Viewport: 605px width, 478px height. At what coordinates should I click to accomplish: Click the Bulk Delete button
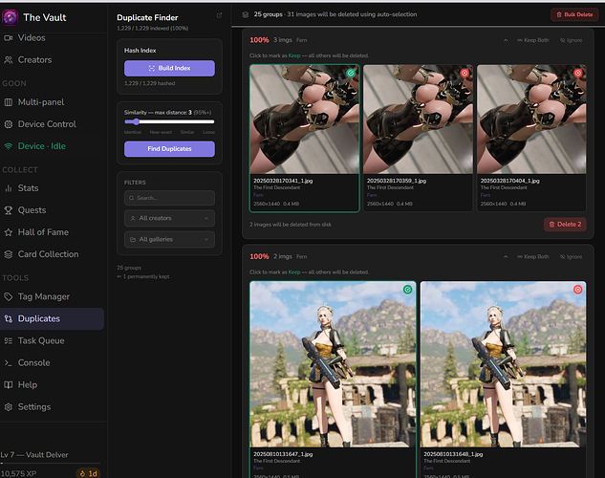point(574,14)
